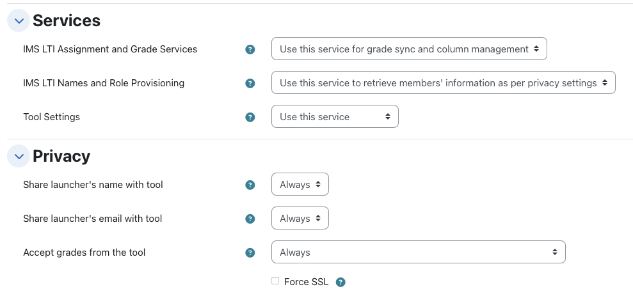Open the Share launcher's email dropdown

[x=300, y=218]
